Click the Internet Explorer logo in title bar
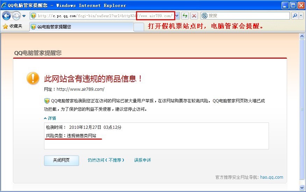This screenshot has height=192, width=306. coord(4,5)
